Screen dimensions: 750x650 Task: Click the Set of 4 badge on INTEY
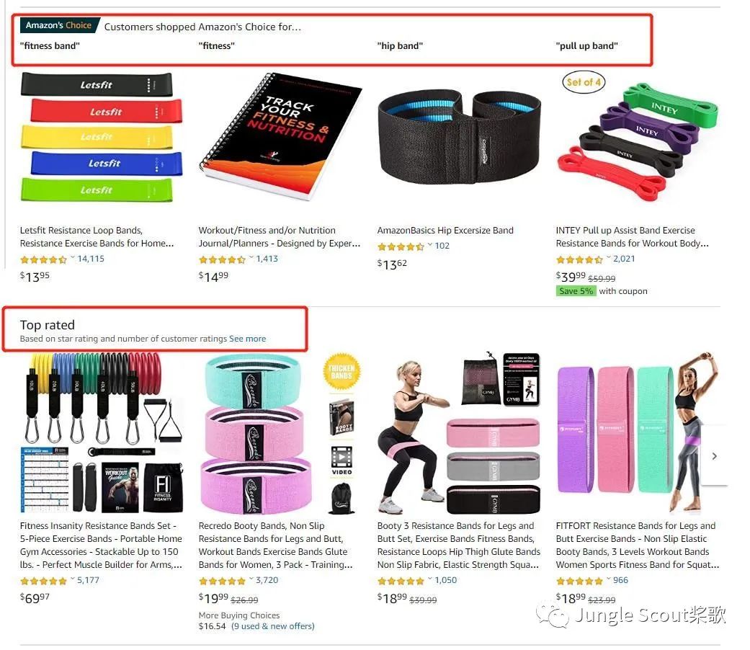(x=584, y=82)
